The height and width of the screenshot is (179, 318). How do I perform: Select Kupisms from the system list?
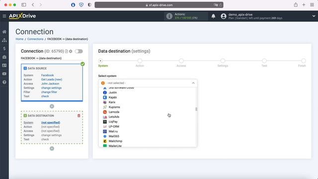148,107
